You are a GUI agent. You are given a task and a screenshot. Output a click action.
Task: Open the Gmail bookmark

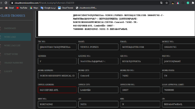click(9, 8)
